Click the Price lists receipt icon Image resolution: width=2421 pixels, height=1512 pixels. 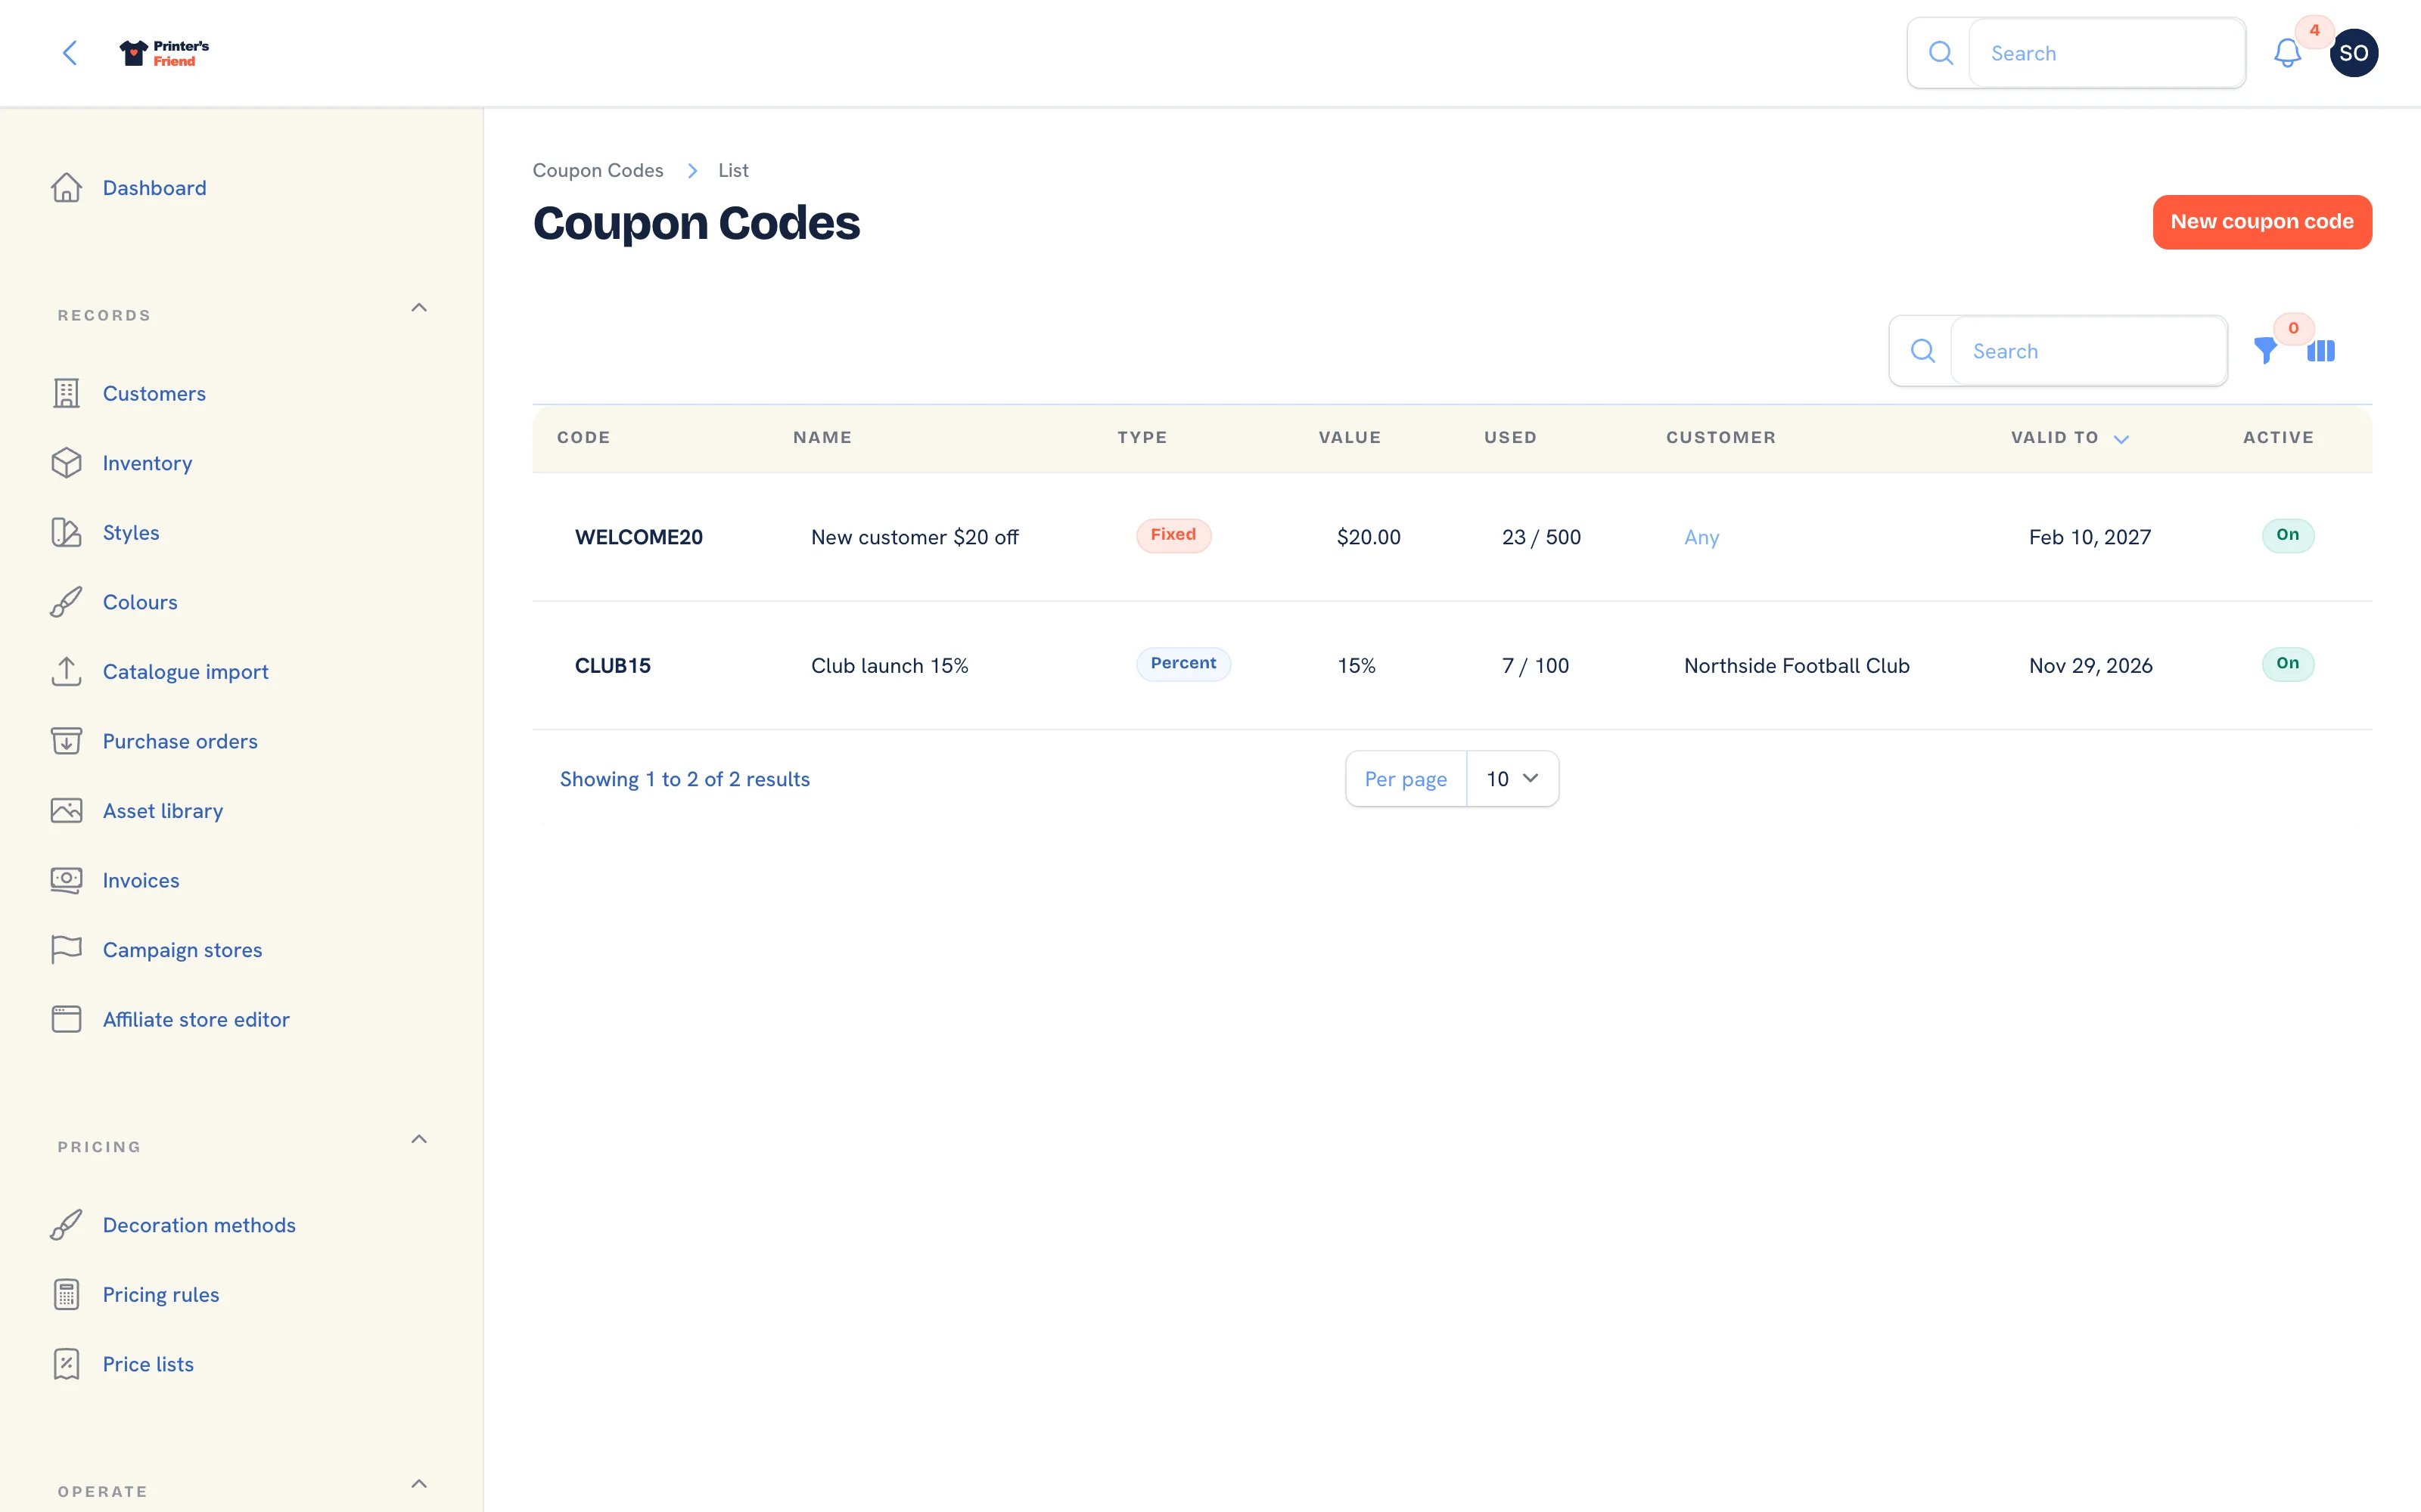[66, 1364]
